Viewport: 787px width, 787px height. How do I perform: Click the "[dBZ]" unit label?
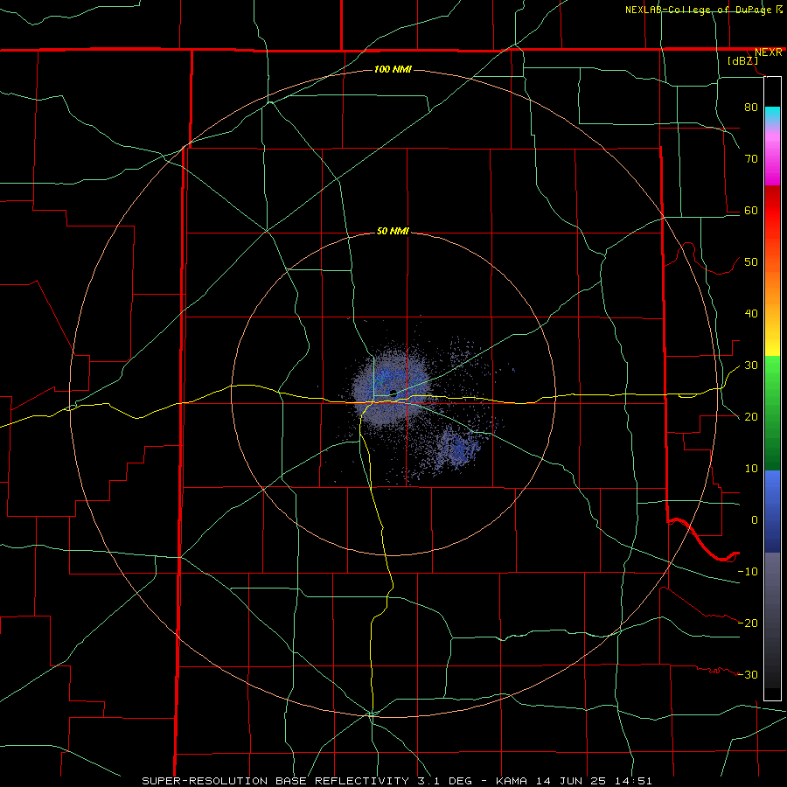[742, 61]
